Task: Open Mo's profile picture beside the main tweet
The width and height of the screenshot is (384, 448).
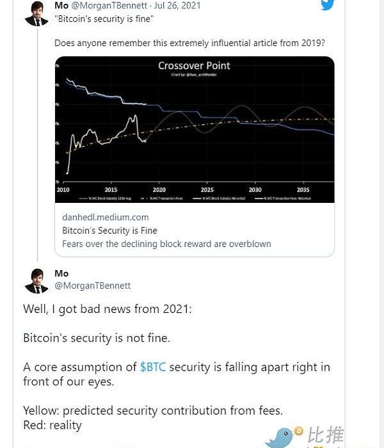Action: point(36,280)
